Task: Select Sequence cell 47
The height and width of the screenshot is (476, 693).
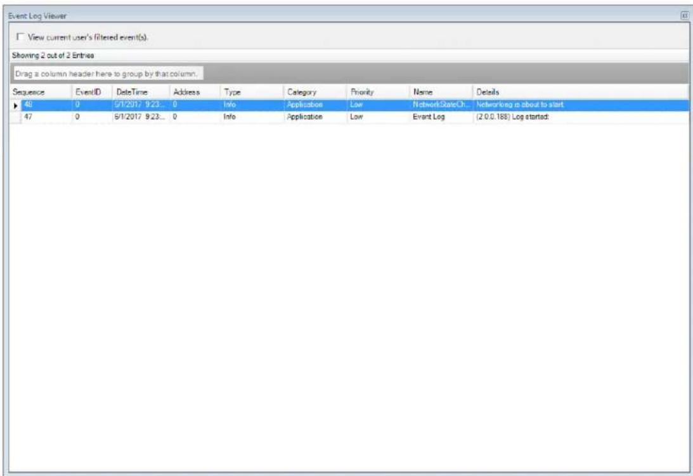Action: click(x=46, y=117)
